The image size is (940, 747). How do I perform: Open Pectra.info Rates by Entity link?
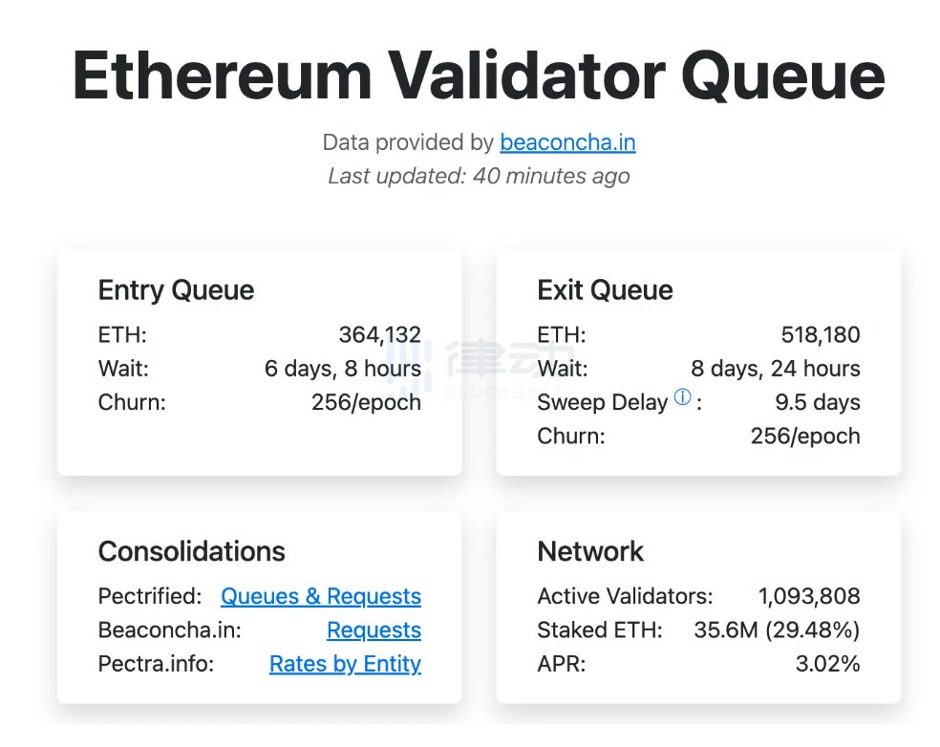tap(345, 664)
